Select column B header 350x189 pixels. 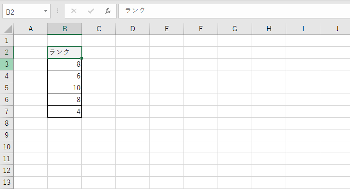point(65,29)
